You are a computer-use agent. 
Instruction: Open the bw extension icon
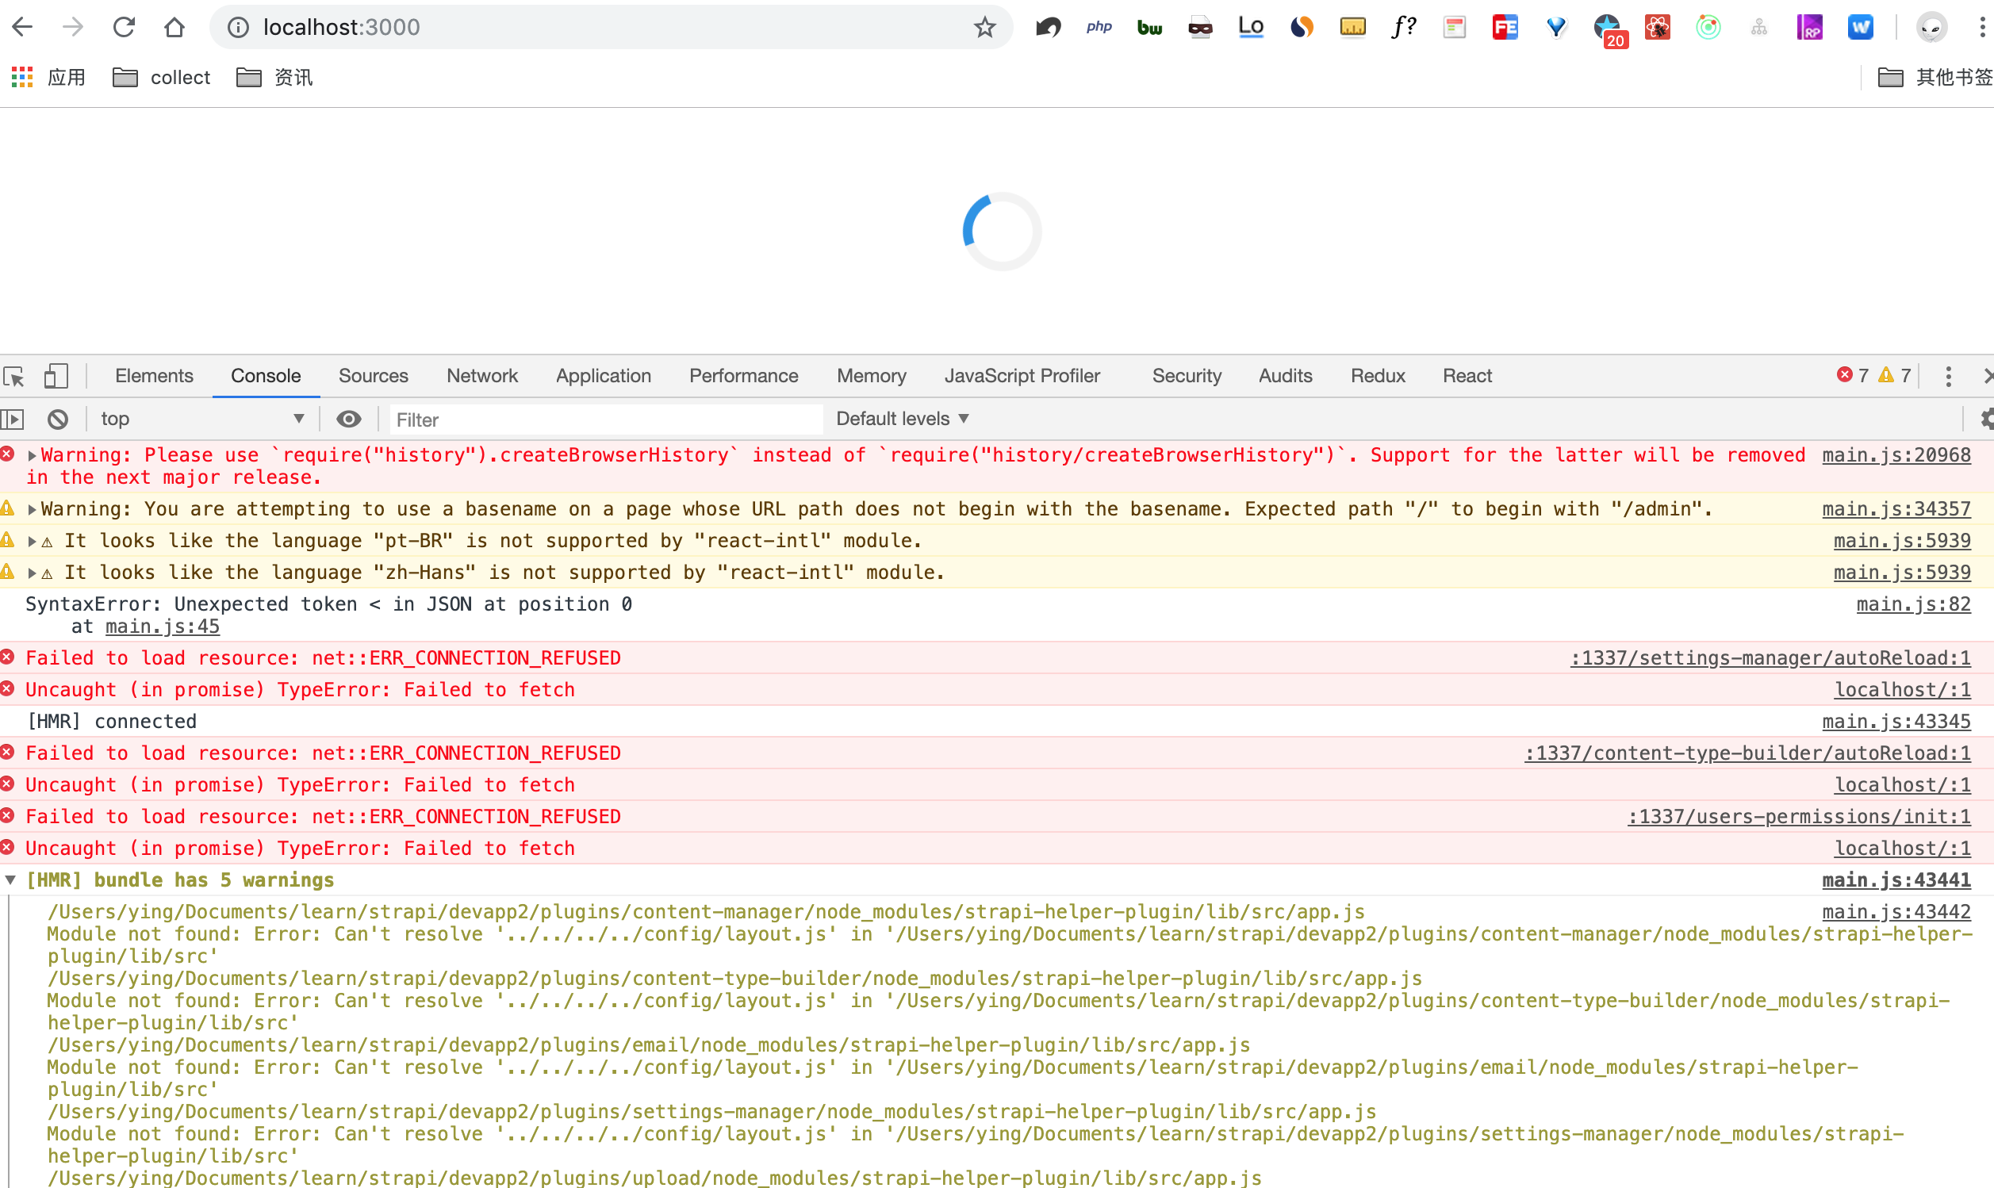[x=1149, y=27]
